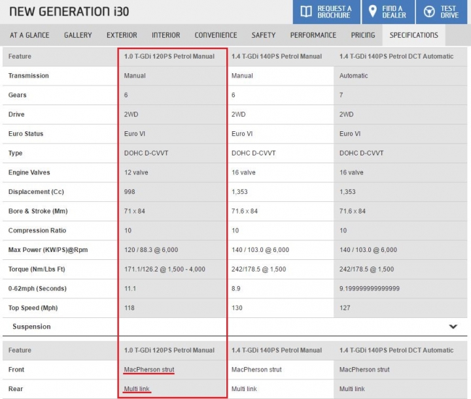Viewport: 471px width, 399px height.
Task: Click the dealer location pin icon
Action: [372, 11]
